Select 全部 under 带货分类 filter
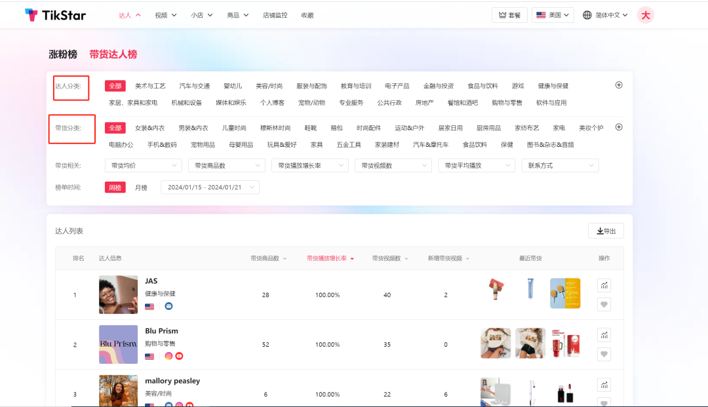The width and height of the screenshot is (708, 407). click(115, 127)
